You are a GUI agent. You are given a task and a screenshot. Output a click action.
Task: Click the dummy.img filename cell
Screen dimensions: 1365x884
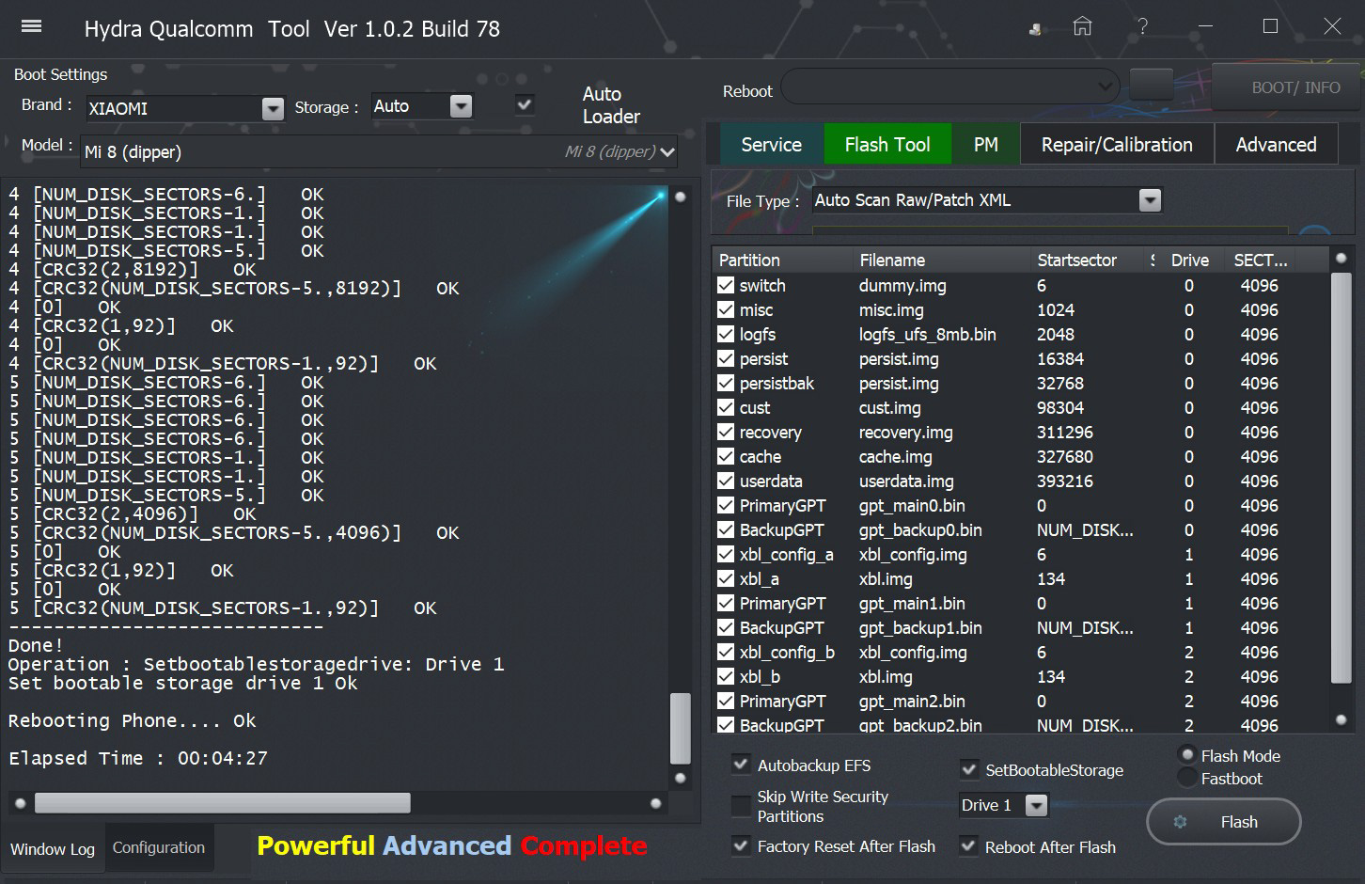coord(902,285)
